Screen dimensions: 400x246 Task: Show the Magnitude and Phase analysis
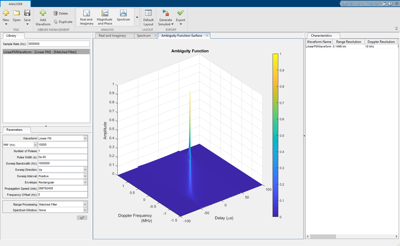click(x=104, y=17)
